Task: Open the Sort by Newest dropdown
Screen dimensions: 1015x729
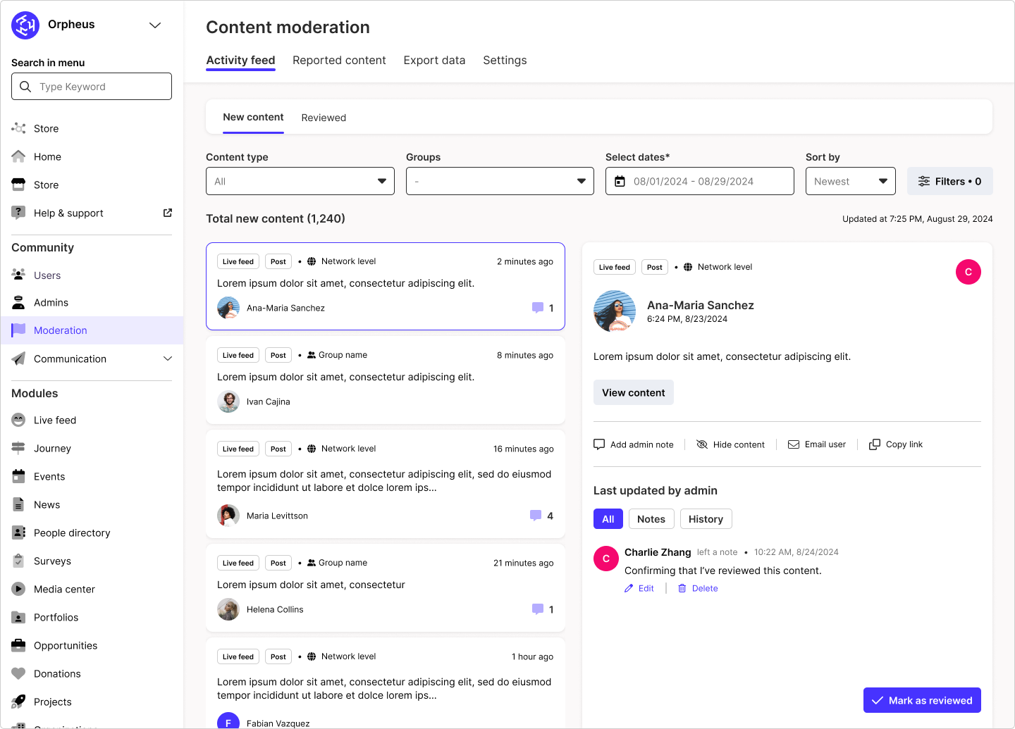Action: [850, 181]
